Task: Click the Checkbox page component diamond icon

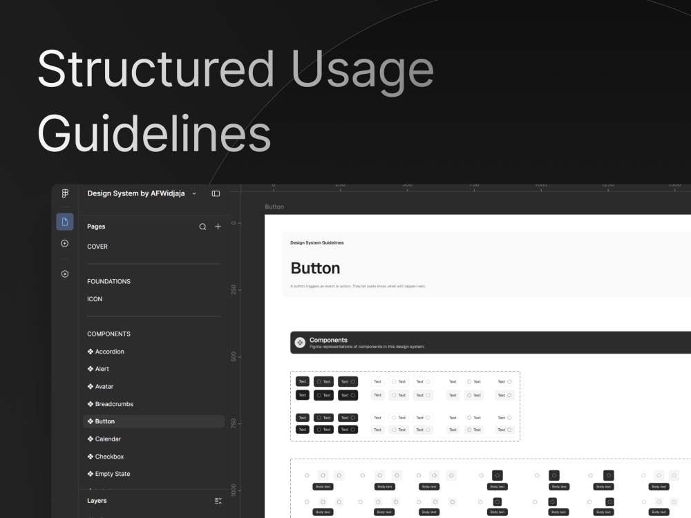Action: click(91, 457)
